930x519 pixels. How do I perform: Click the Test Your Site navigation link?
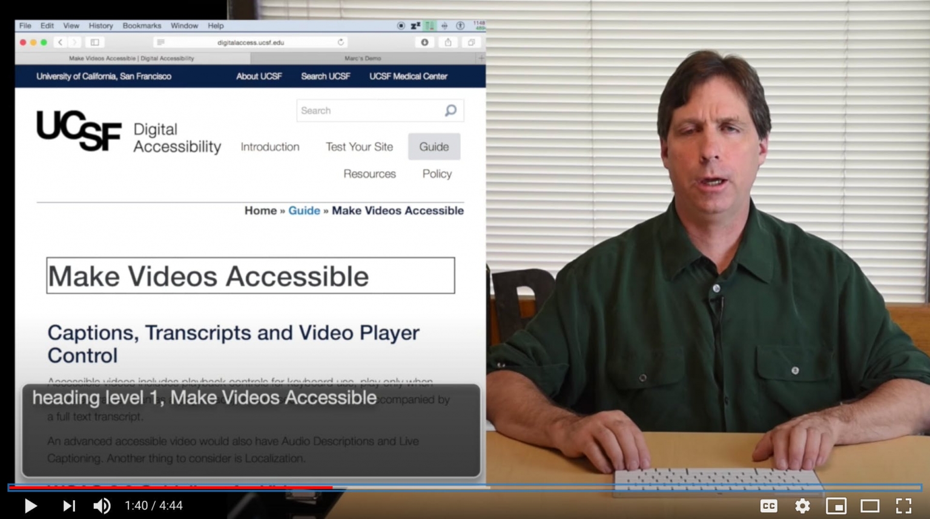[x=358, y=146]
